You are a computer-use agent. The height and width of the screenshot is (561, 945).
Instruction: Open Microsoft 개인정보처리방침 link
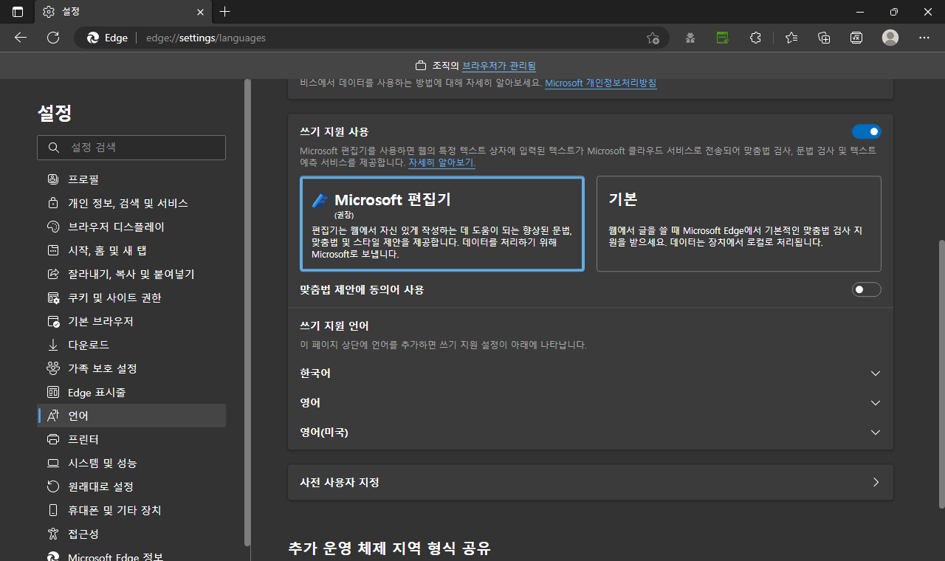(x=600, y=83)
